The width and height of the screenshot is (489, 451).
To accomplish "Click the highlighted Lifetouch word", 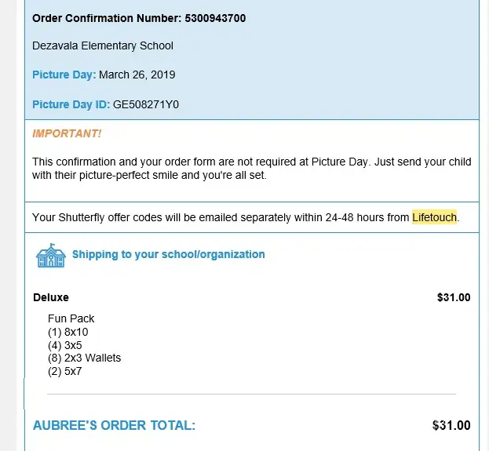I will tap(435, 217).
